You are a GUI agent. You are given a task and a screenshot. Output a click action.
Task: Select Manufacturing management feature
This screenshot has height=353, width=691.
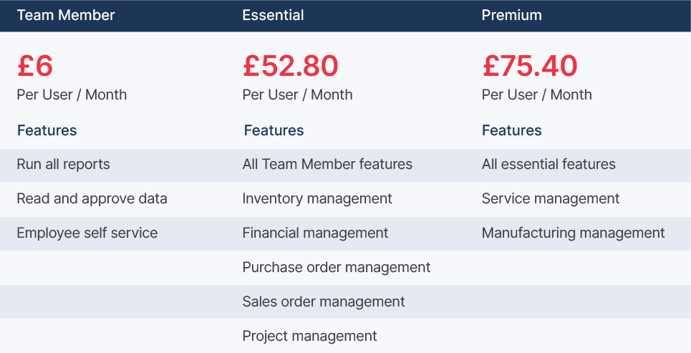(574, 233)
